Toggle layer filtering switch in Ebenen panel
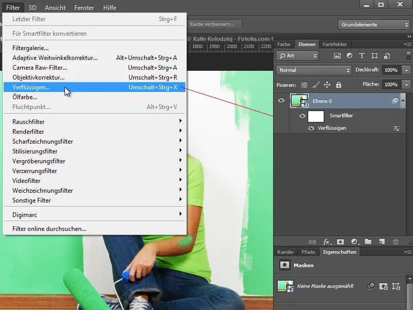 pyautogui.click(x=408, y=56)
